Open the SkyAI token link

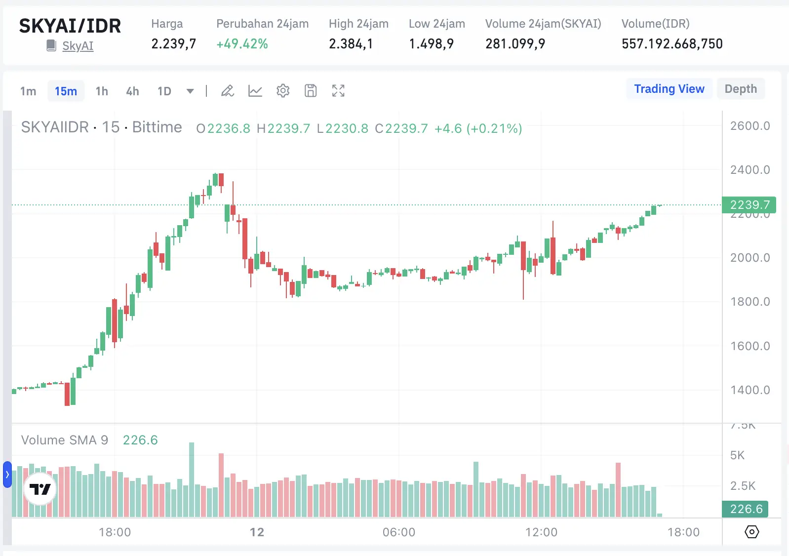coord(78,45)
